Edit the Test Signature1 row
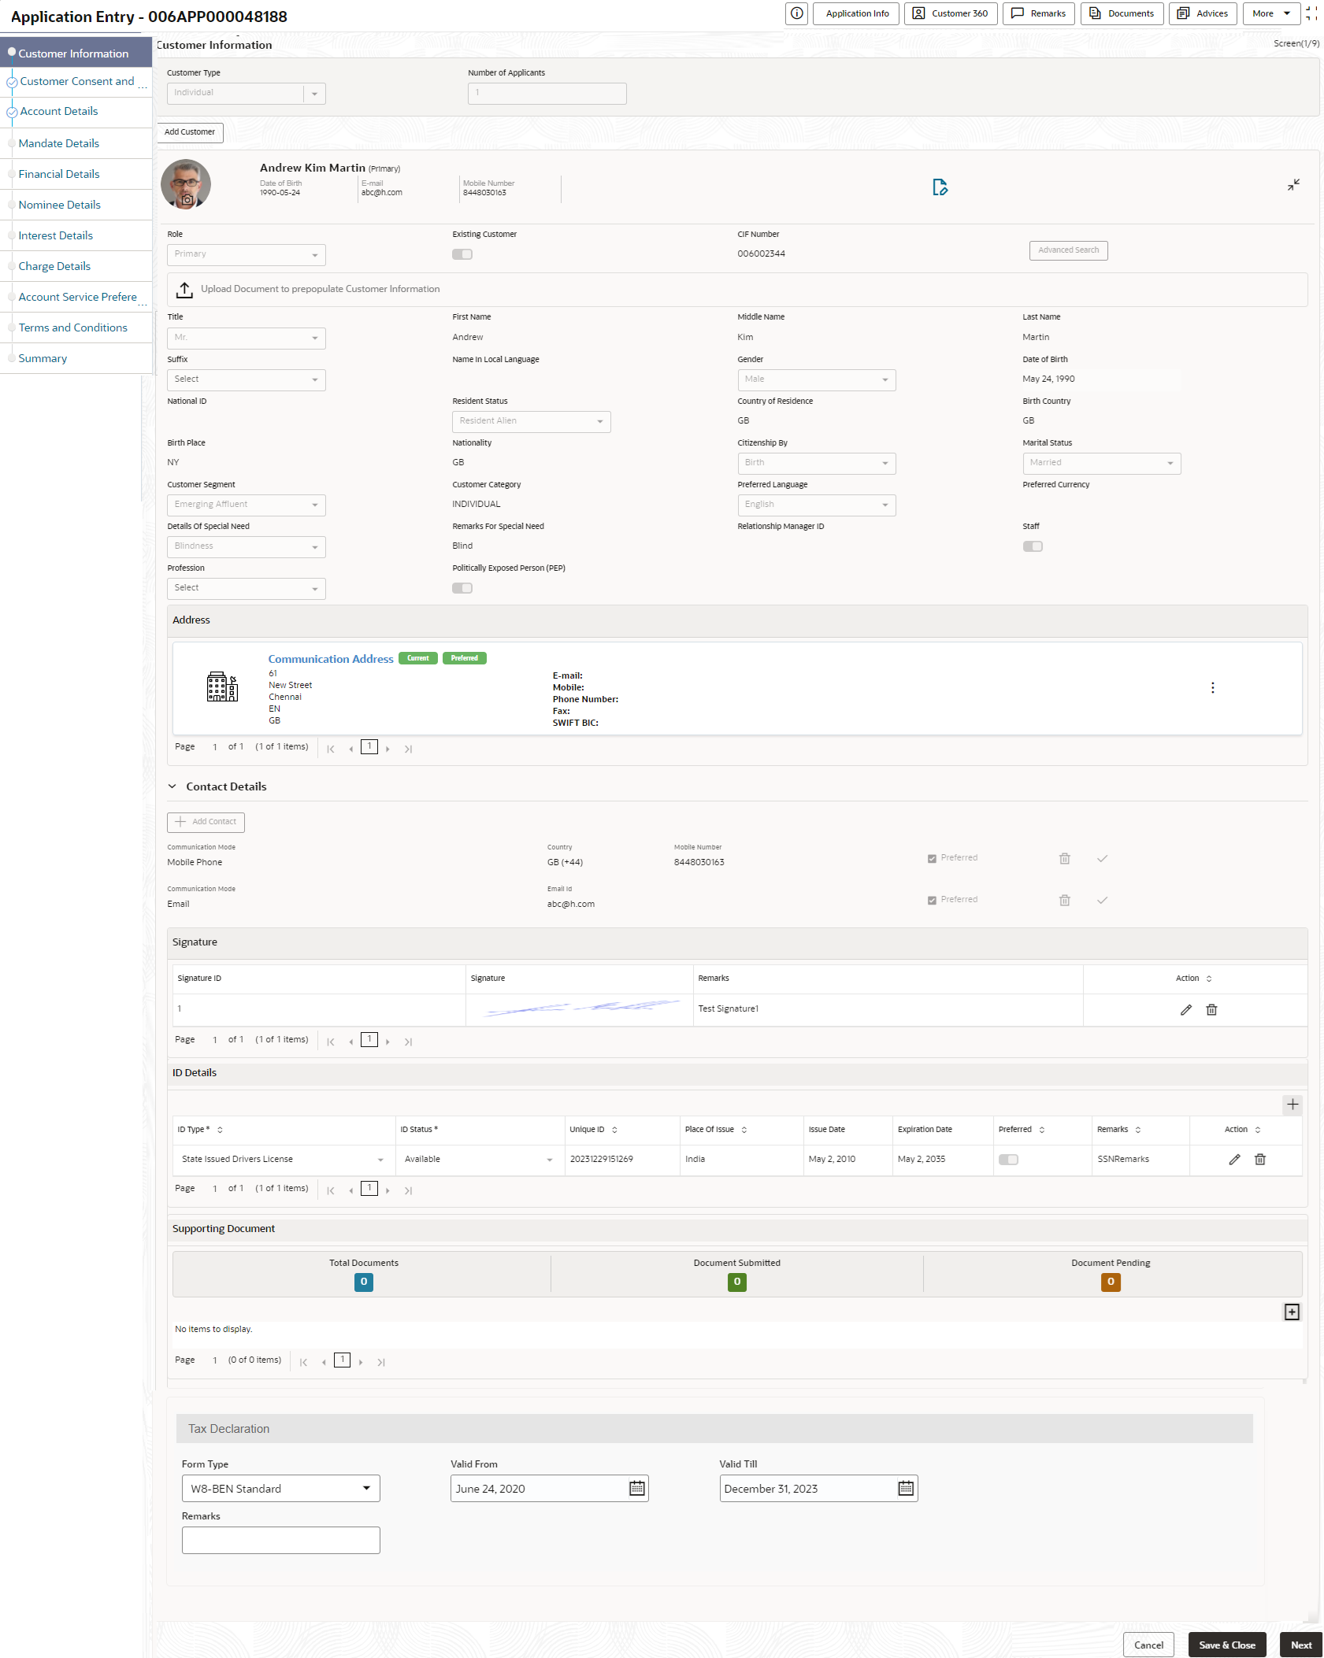This screenshot has width=1324, height=1658. point(1186,1010)
